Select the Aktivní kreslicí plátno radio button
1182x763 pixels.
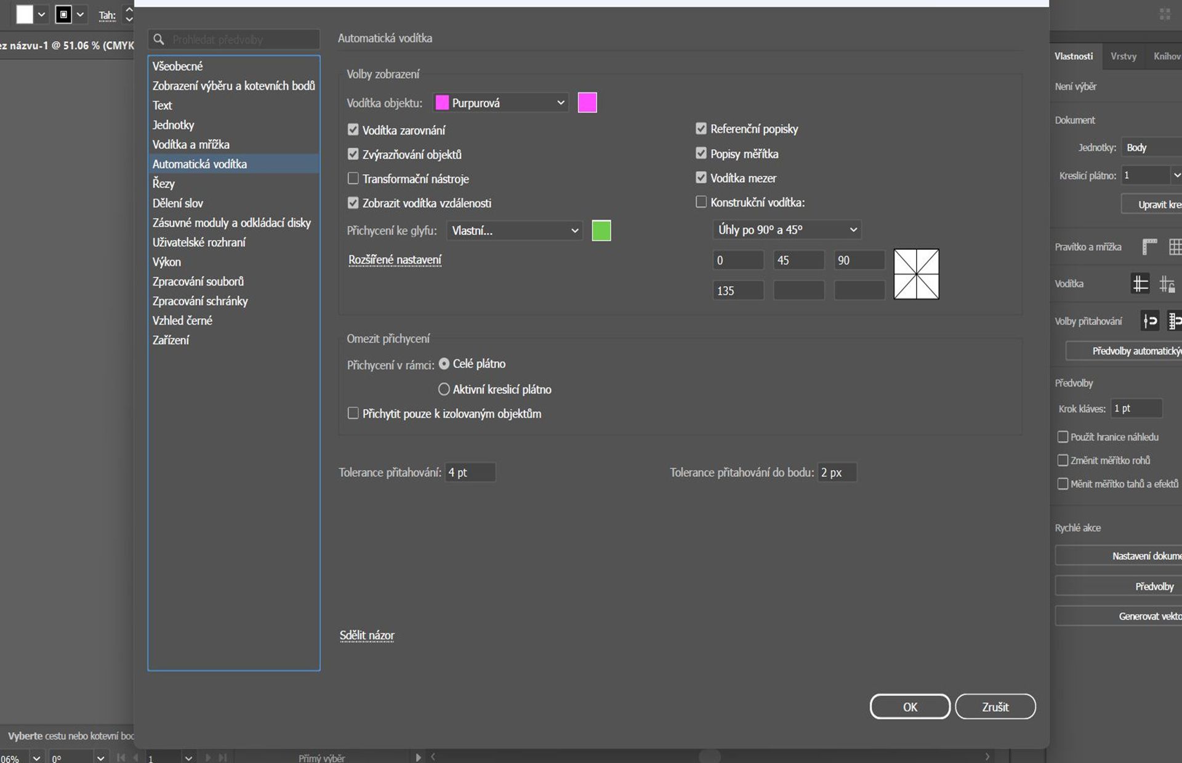click(x=444, y=389)
